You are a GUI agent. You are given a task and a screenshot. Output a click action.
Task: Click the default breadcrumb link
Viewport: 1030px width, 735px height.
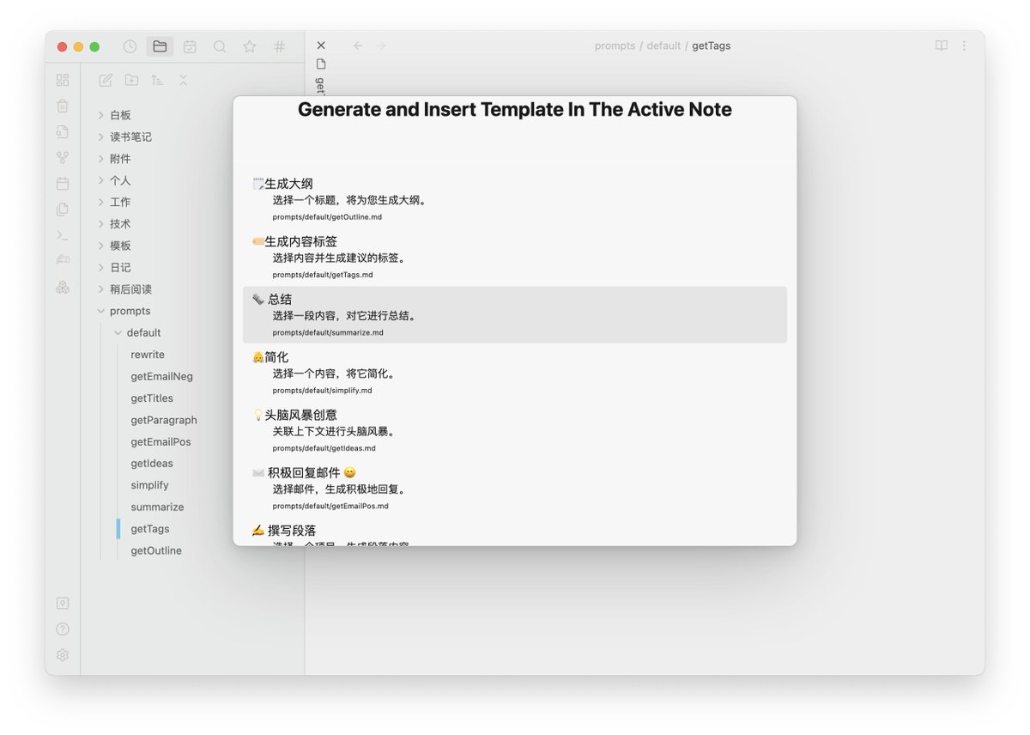point(664,46)
